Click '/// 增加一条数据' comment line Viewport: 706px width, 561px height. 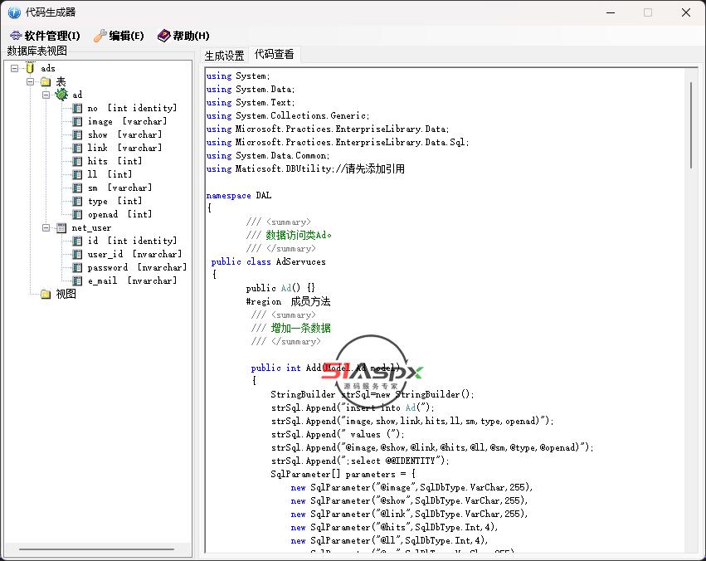(x=291, y=329)
